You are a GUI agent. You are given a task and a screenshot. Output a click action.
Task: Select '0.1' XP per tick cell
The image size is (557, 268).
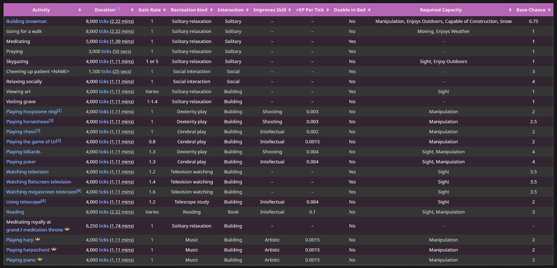(x=312, y=212)
